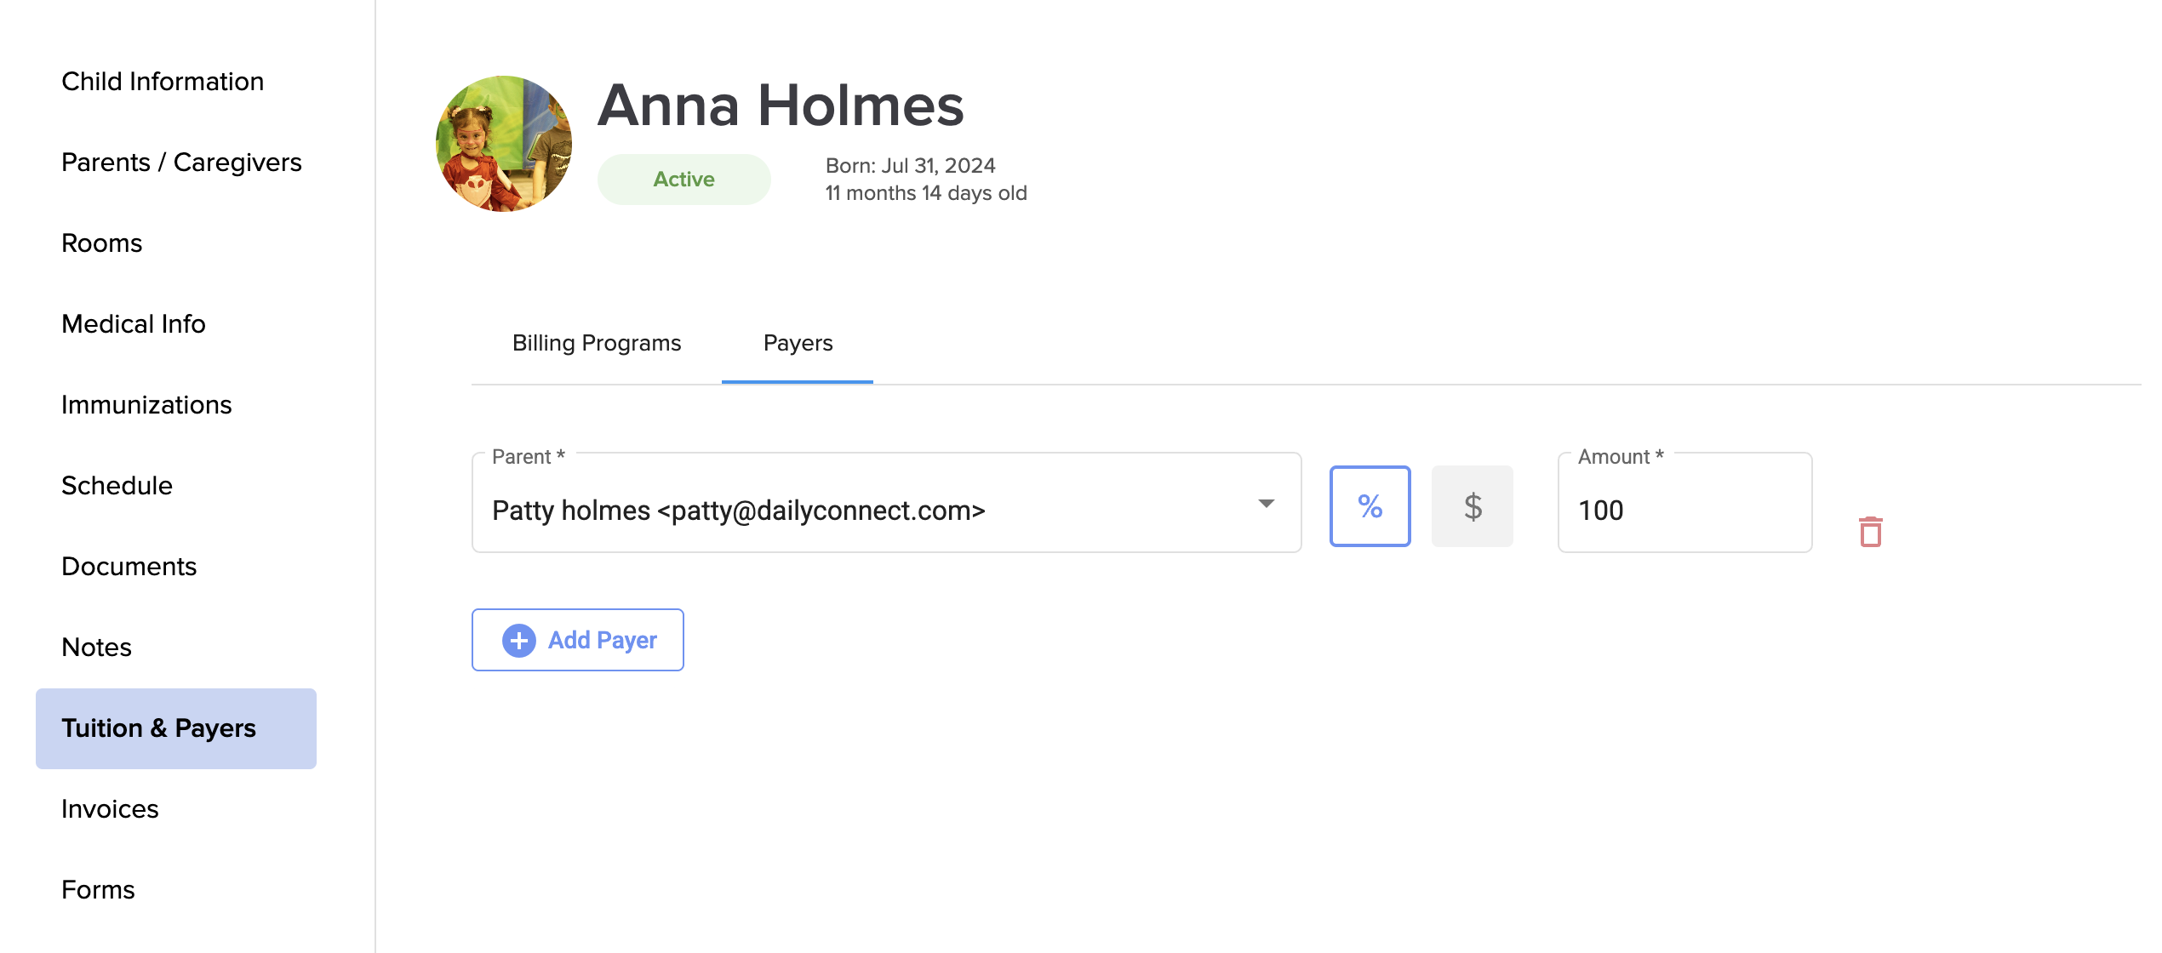Go to Parents / Caregivers section
The image size is (2162, 953).
(x=181, y=163)
